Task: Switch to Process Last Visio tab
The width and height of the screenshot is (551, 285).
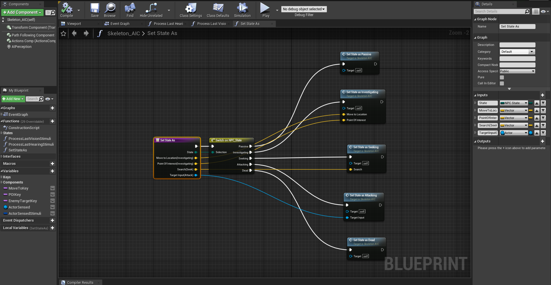Action: [212, 24]
